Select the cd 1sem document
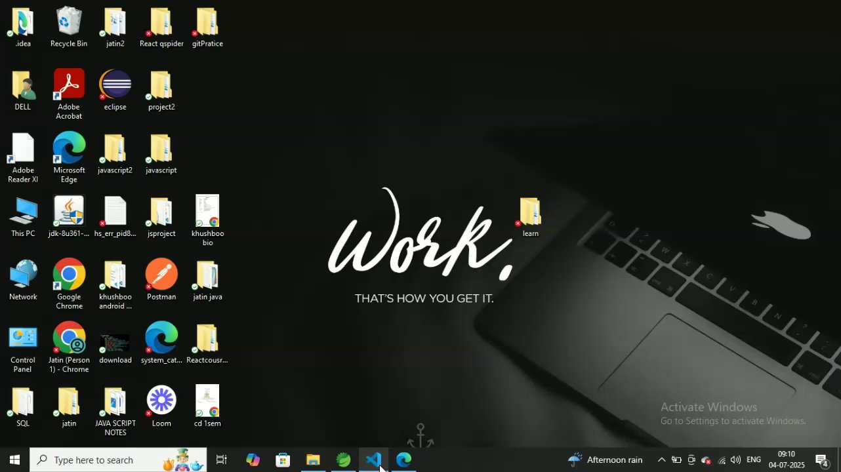This screenshot has width=841, height=472. [x=207, y=407]
